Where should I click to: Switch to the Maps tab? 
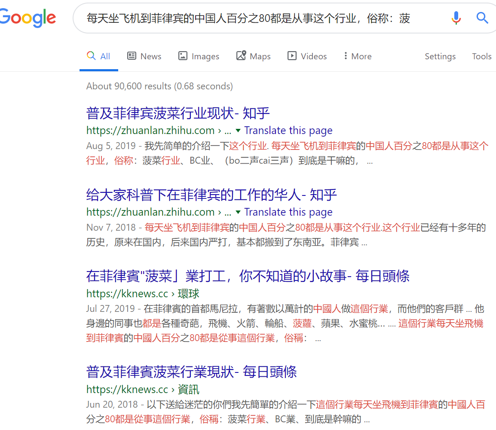pos(254,56)
